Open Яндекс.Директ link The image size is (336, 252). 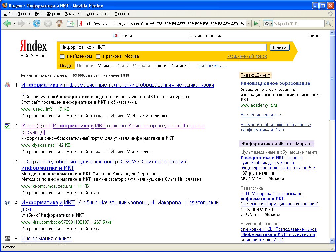pos(255,75)
